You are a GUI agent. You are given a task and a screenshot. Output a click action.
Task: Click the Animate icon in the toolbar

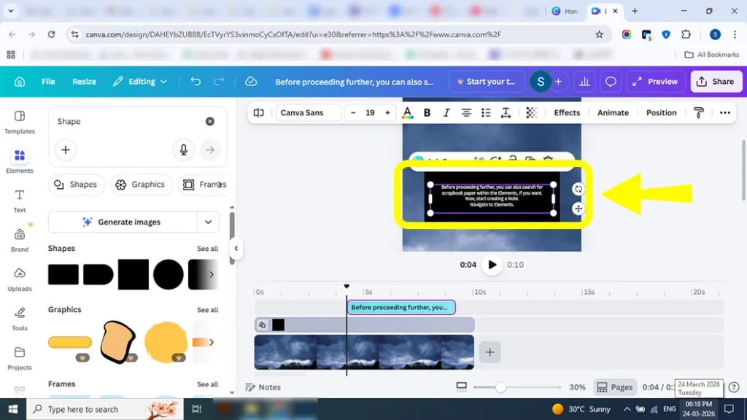pos(612,112)
